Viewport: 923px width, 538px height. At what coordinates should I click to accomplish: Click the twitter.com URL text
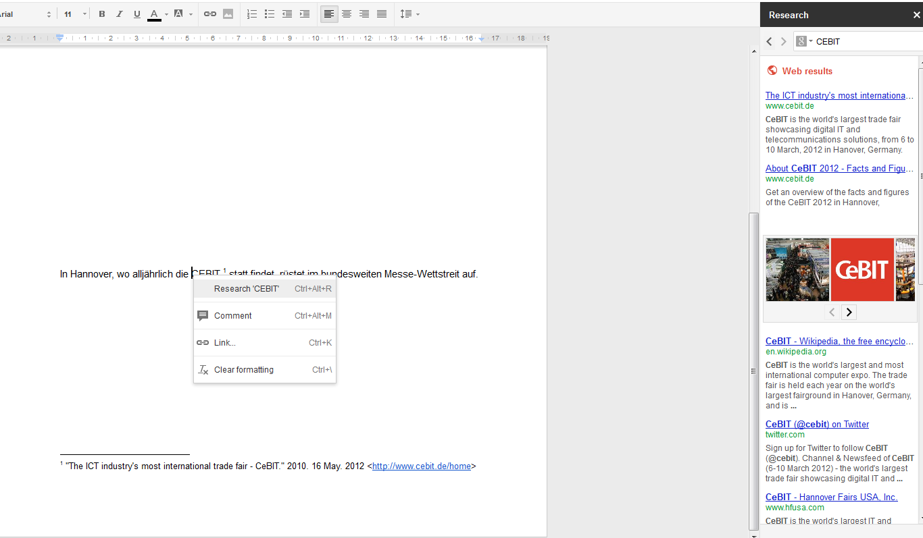point(785,435)
